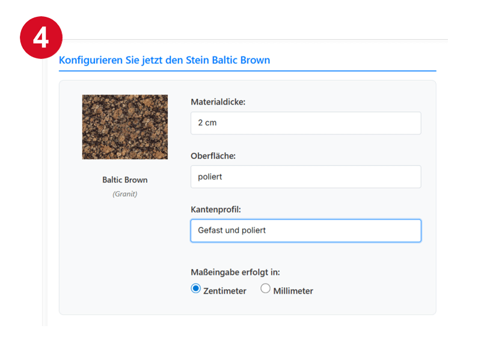This screenshot has width=481, height=361.
Task: Open the Materialdicke dropdown showing 2 cm
Action: point(305,123)
